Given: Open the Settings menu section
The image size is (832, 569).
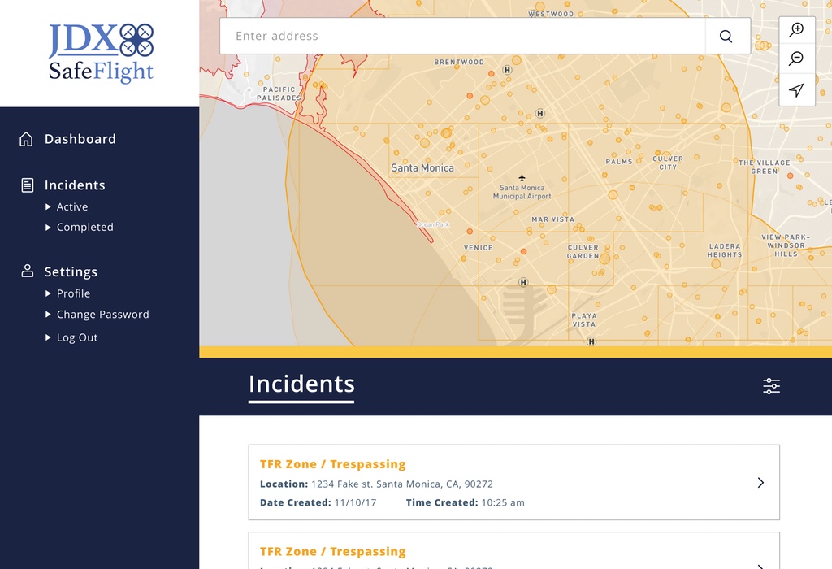Looking at the screenshot, I should click(x=71, y=271).
